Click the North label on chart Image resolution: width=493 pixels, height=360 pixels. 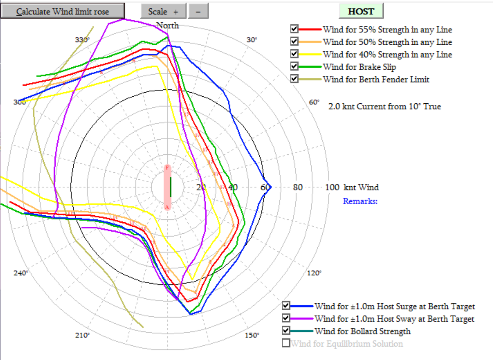(167, 25)
